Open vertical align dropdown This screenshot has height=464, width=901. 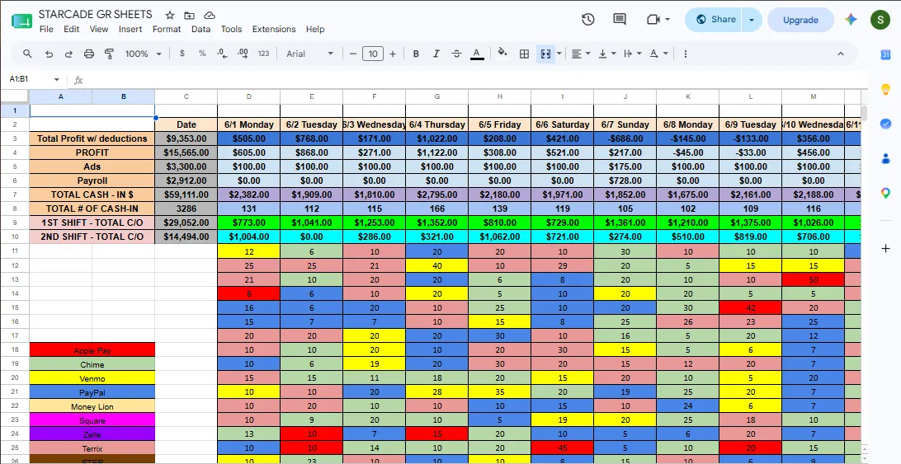click(606, 54)
